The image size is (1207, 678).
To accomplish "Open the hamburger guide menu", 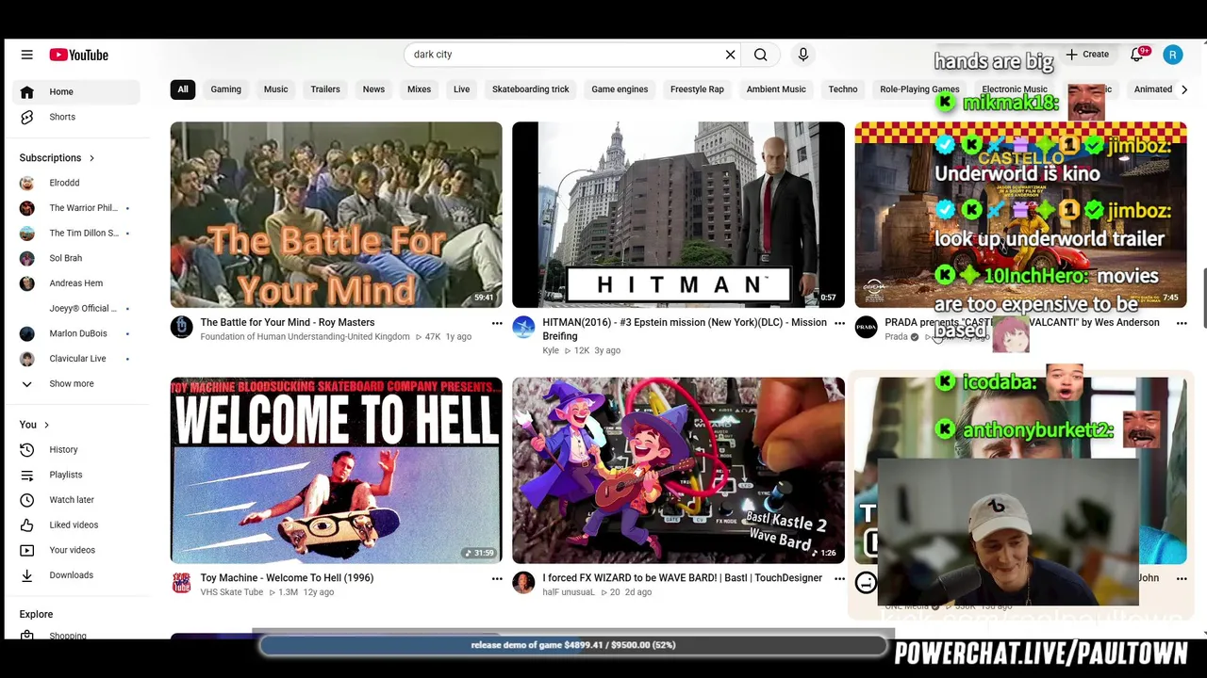I will coord(26,55).
